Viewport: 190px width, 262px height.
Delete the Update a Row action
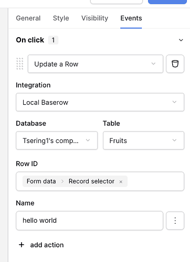point(175,64)
